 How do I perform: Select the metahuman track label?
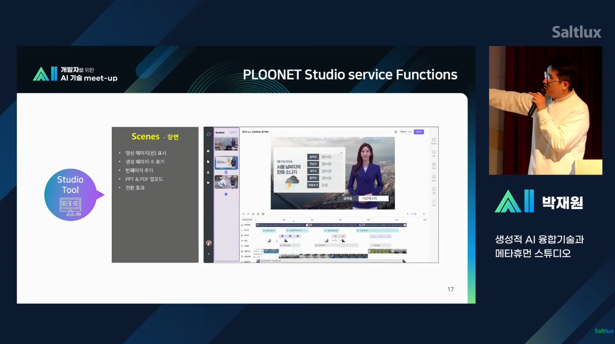click(247, 225)
